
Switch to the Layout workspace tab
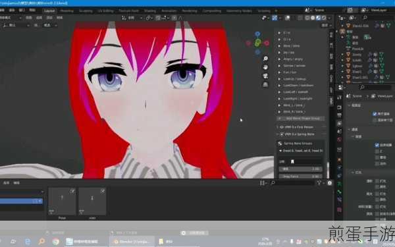point(49,11)
